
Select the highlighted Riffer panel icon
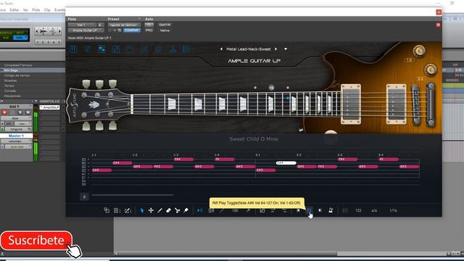[x=101, y=49]
